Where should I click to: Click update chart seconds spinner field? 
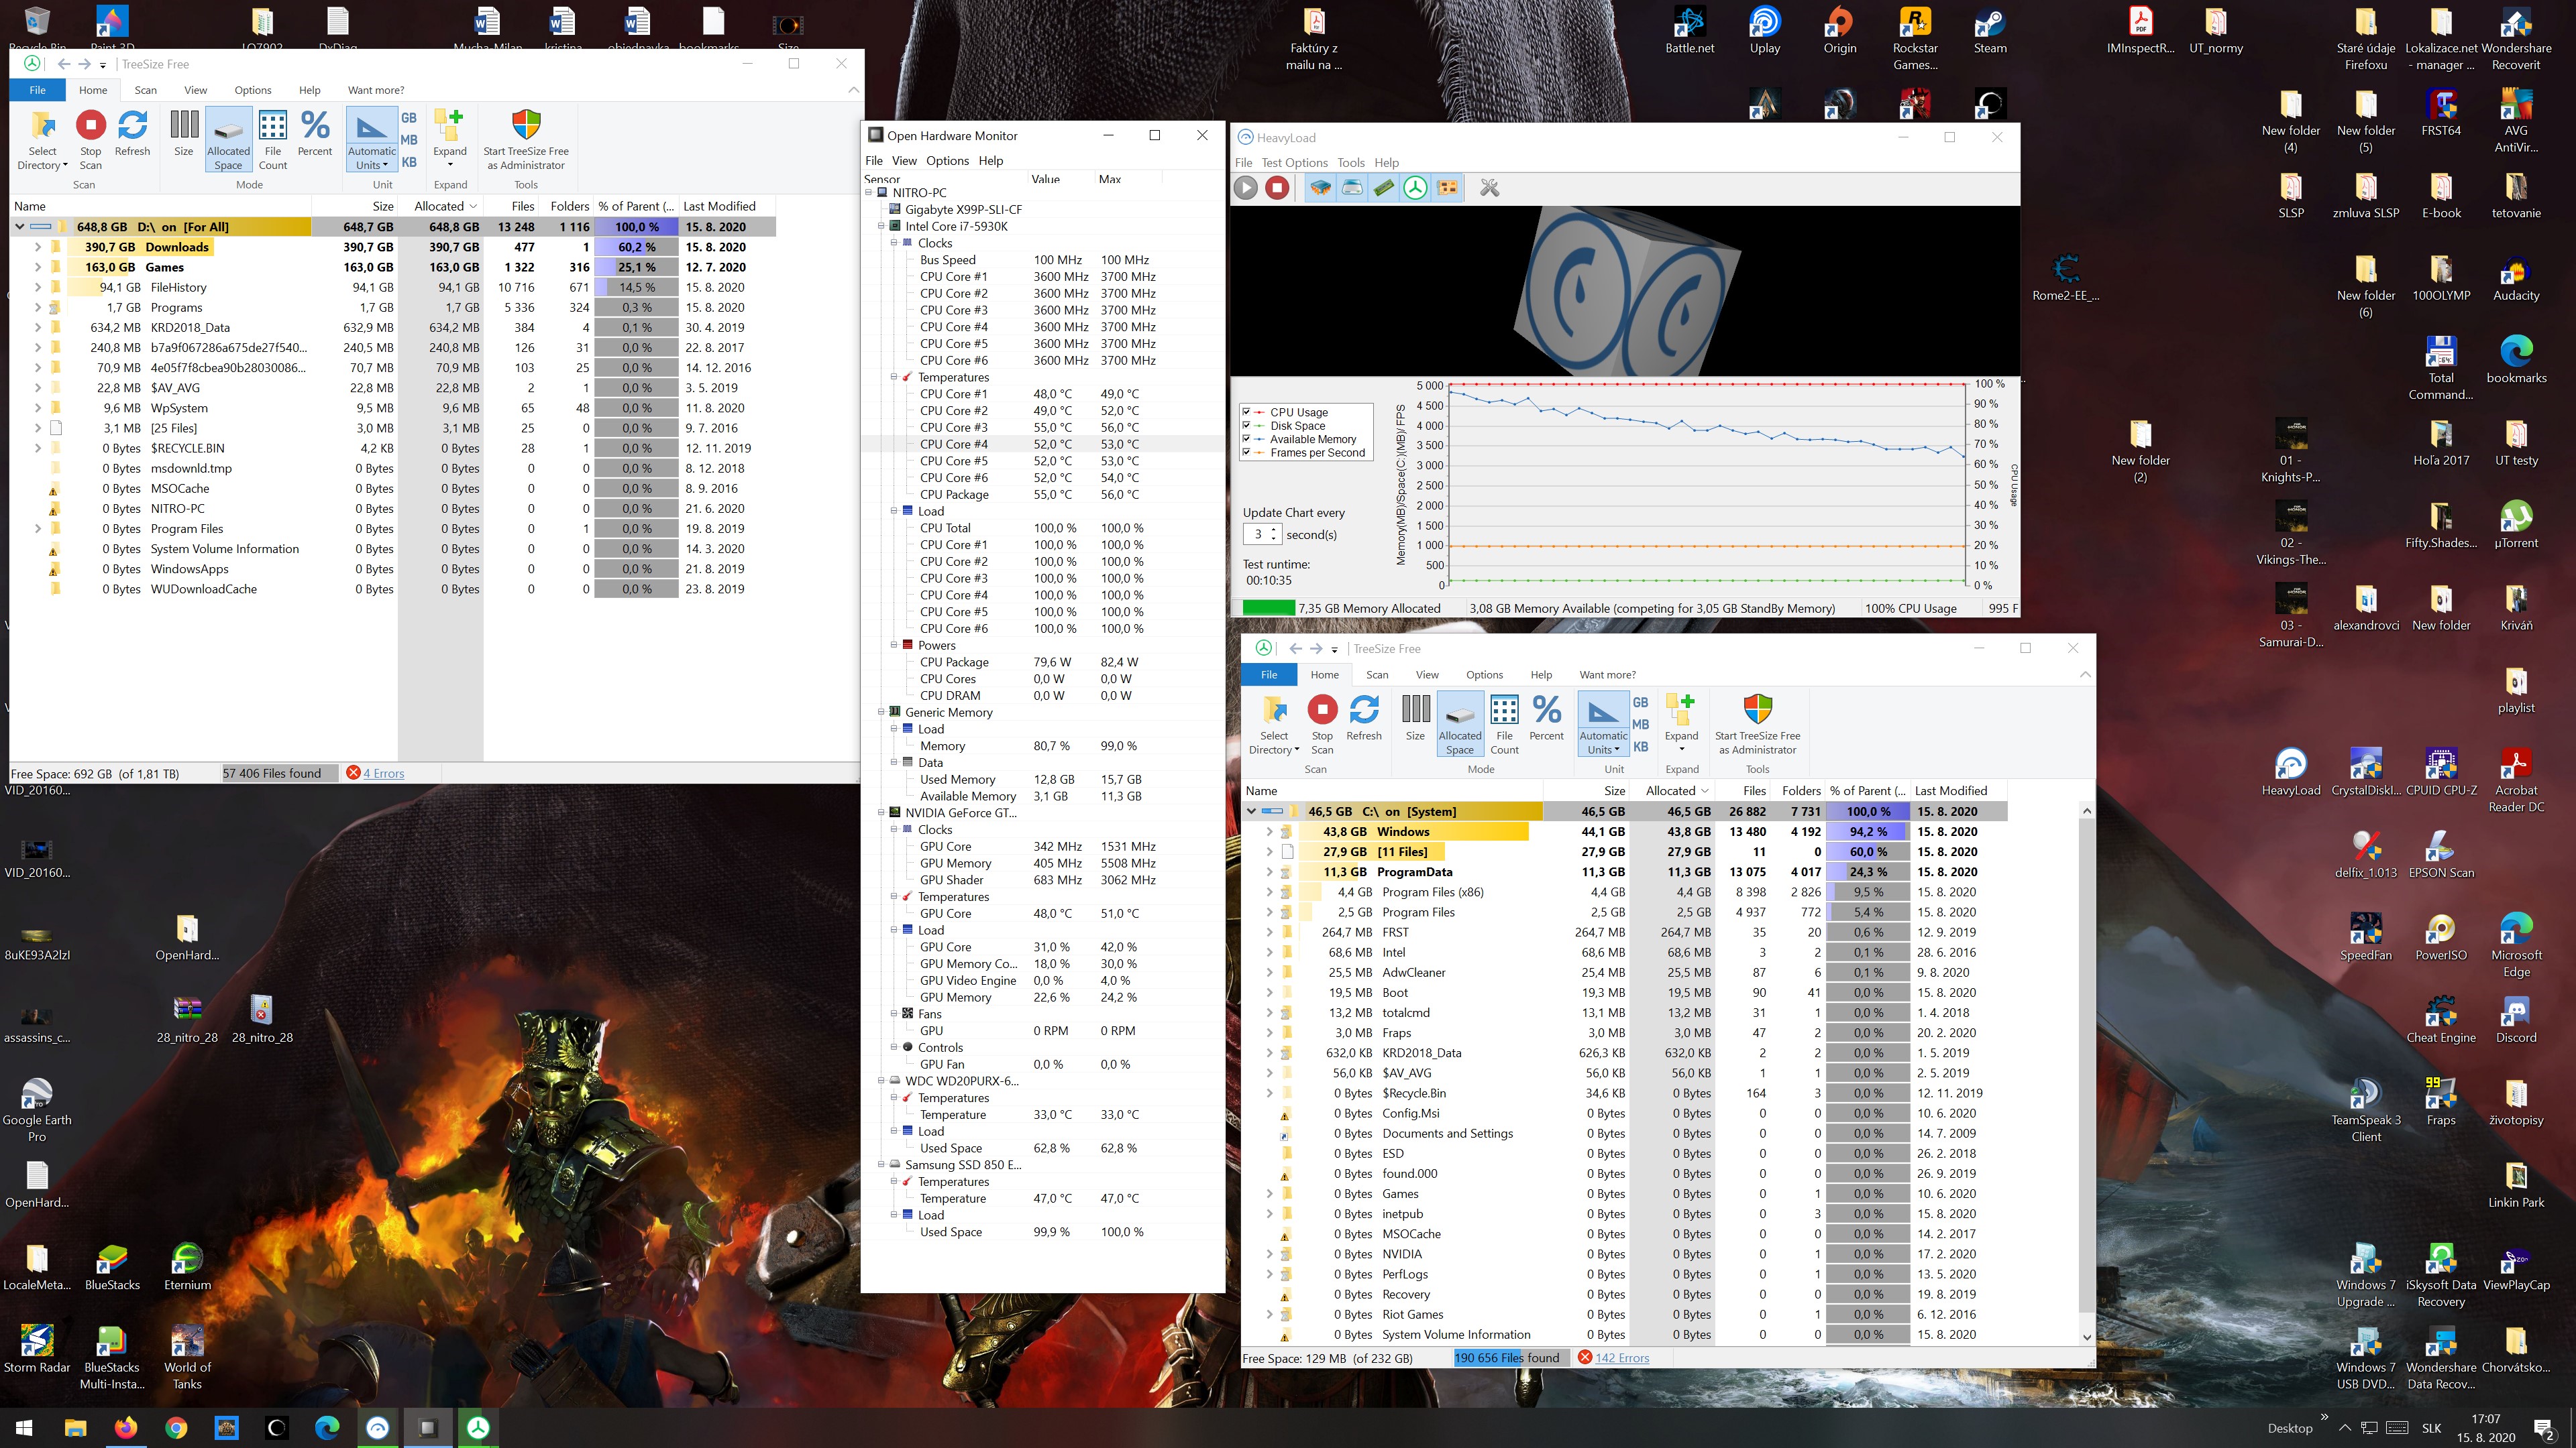(1257, 535)
